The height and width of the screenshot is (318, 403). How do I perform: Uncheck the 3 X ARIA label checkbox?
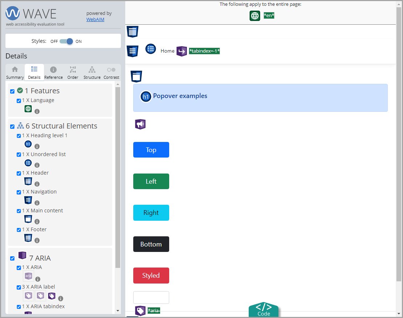pyautogui.click(x=19, y=287)
